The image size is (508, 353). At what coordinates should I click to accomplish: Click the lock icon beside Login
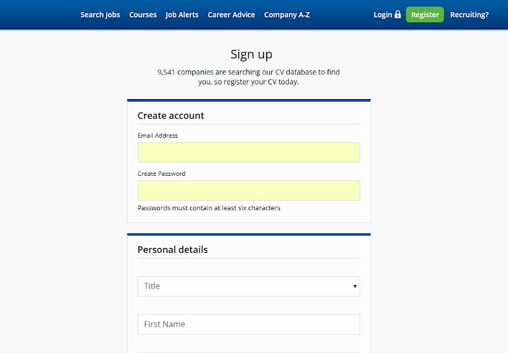pos(398,15)
